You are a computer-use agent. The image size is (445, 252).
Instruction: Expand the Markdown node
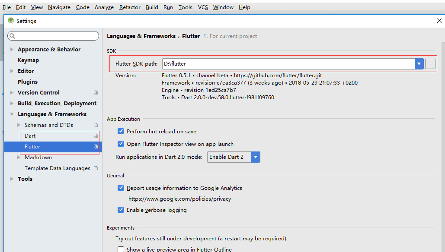point(19,157)
